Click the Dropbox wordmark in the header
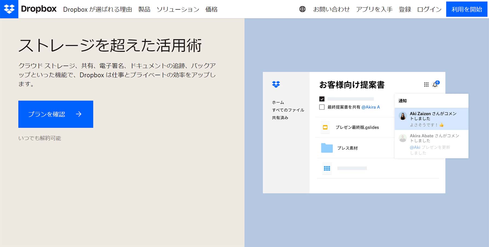The width and height of the screenshot is (489, 247). 39,9
